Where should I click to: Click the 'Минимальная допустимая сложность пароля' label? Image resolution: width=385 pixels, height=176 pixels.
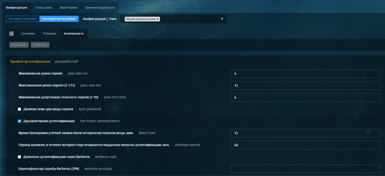[59, 97]
